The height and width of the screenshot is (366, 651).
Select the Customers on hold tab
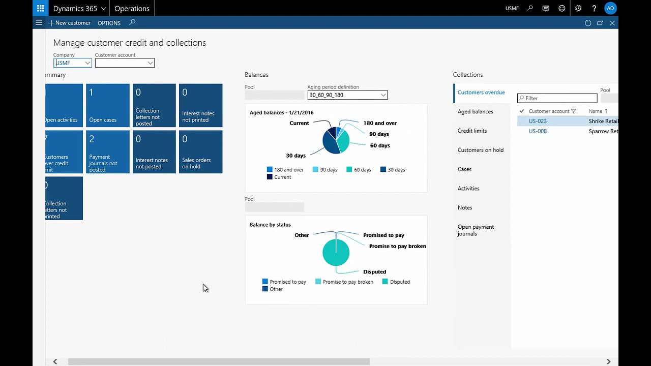[x=481, y=150]
